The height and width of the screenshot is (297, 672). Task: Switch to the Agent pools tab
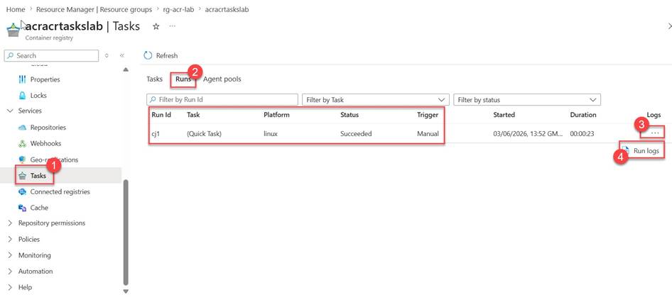pos(222,79)
